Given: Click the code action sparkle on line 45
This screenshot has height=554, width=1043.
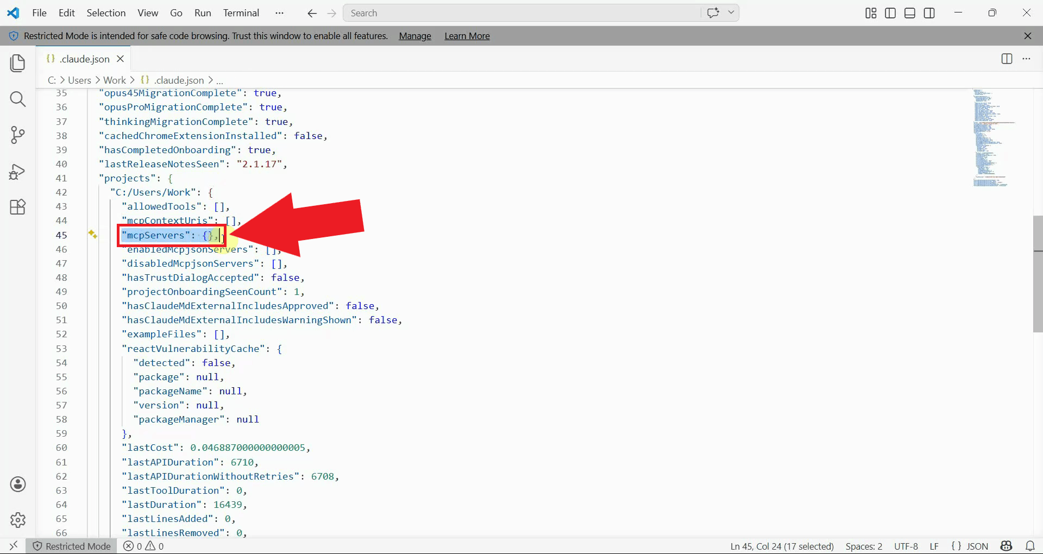Looking at the screenshot, I should tap(93, 234).
